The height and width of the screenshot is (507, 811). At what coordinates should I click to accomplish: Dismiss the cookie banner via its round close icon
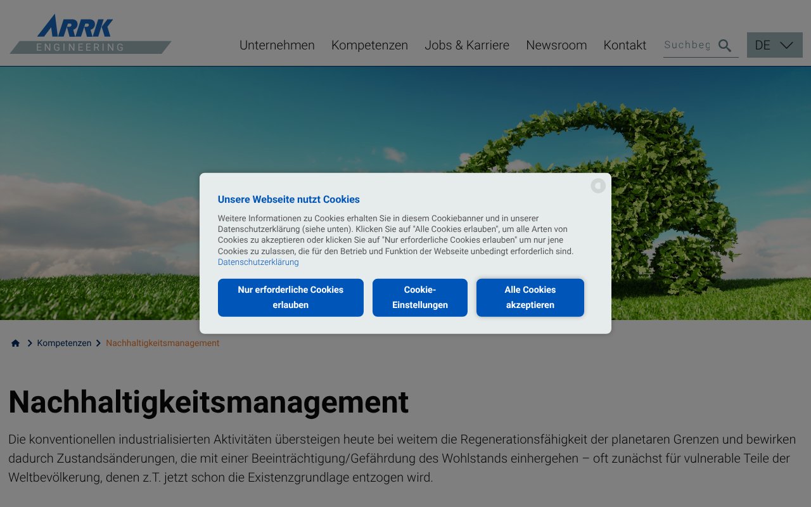(598, 186)
